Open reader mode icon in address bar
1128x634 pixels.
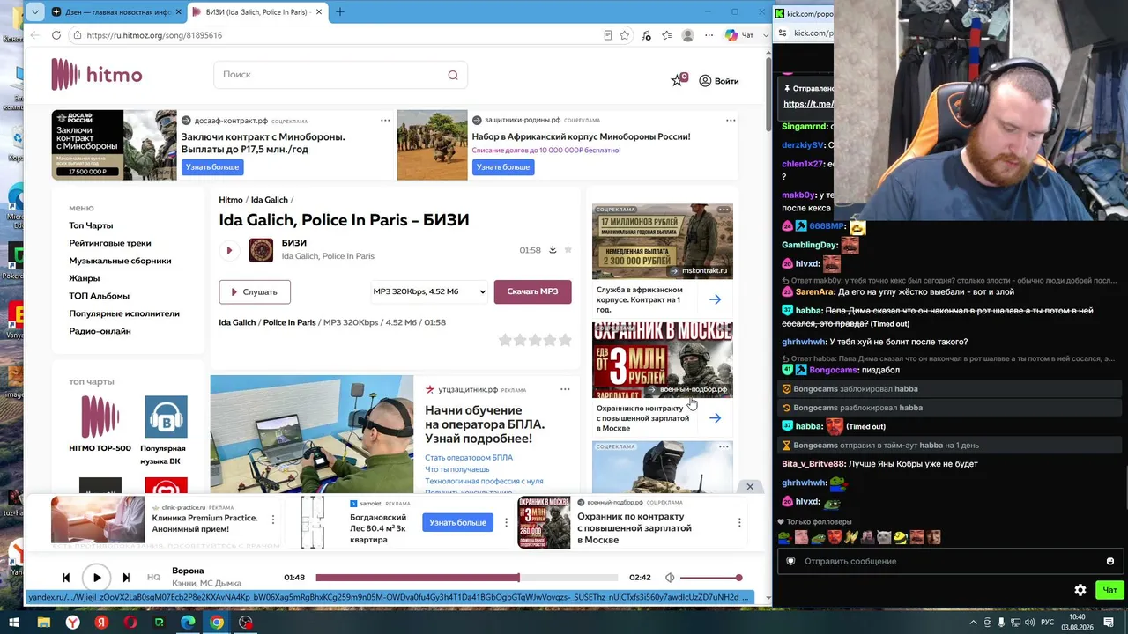point(607,35)
